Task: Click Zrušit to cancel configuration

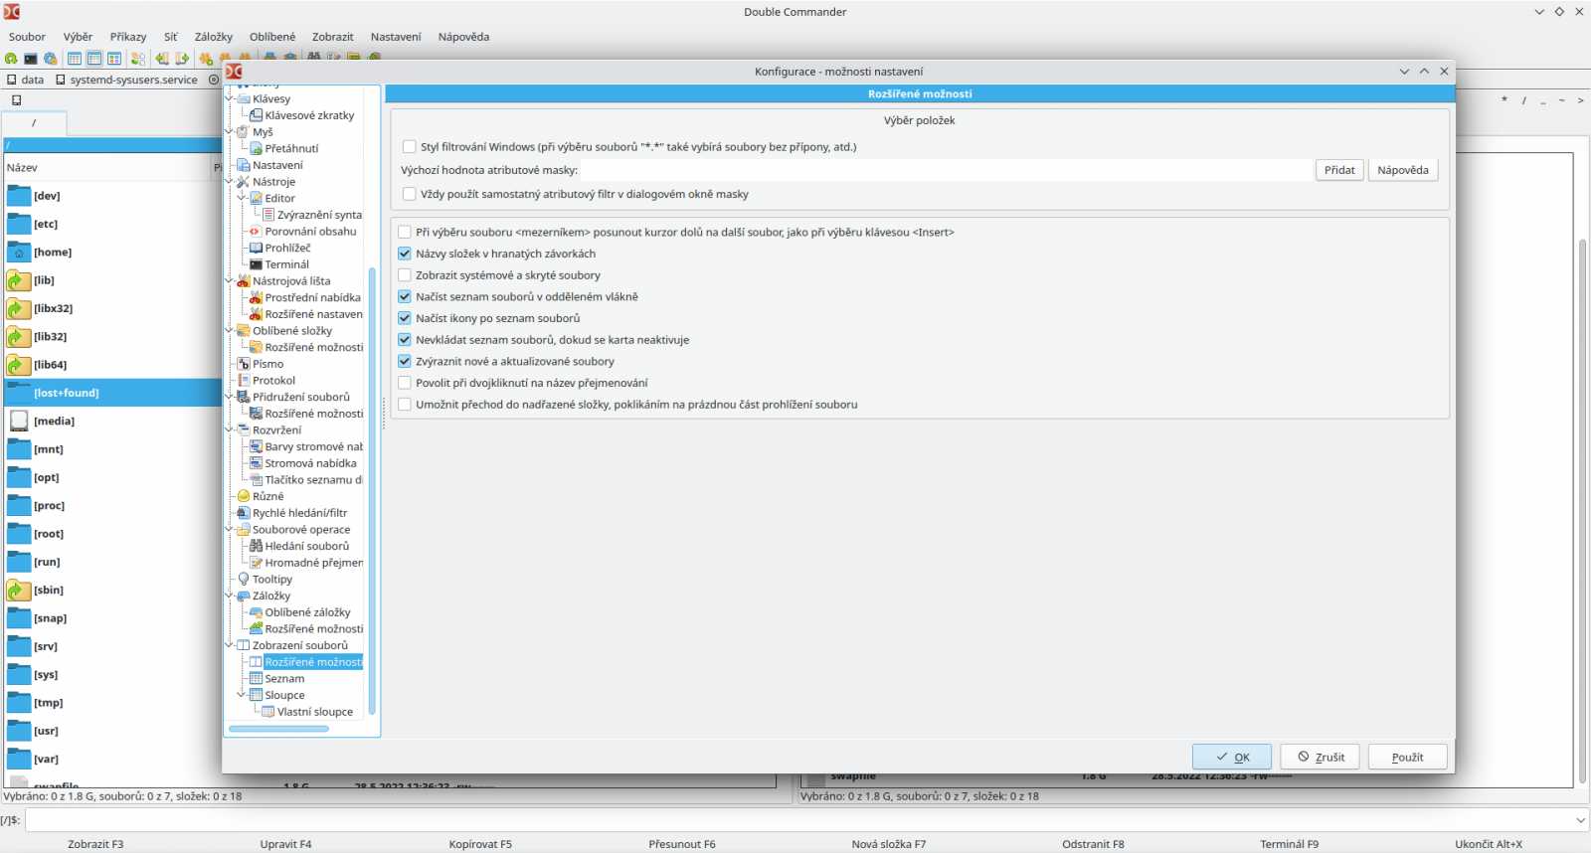Action: coord(1321,757)
